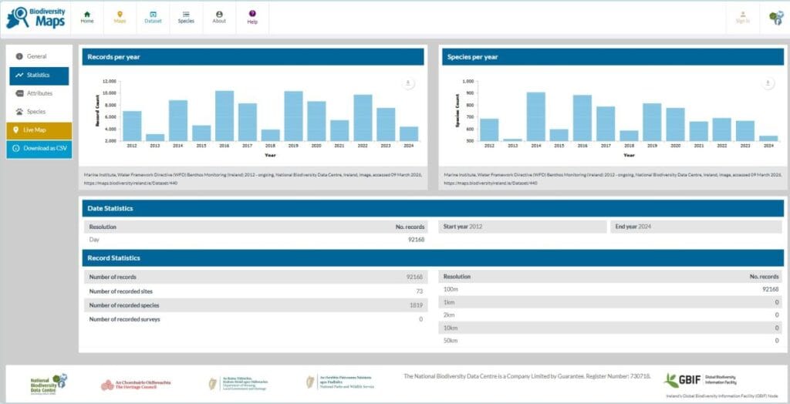This screenshot has width=790, height=404.
Task: Open the Live Map button
Action: point(39,130)
